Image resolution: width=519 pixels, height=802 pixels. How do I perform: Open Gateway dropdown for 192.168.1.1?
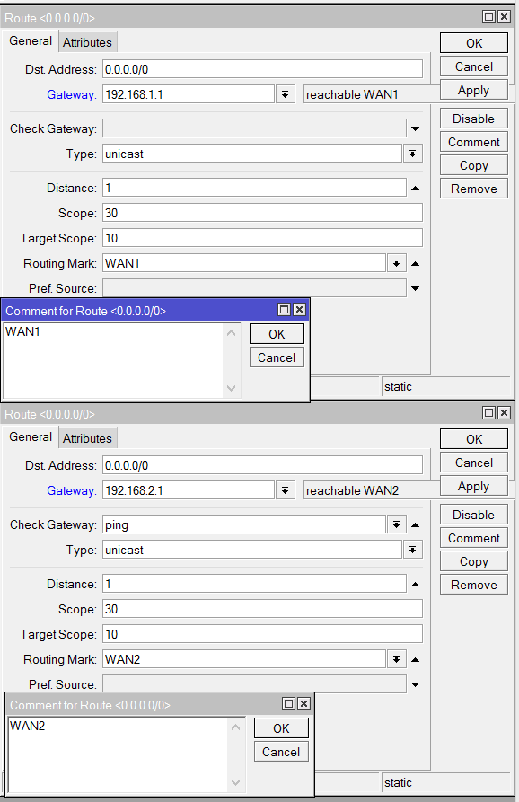285,94
